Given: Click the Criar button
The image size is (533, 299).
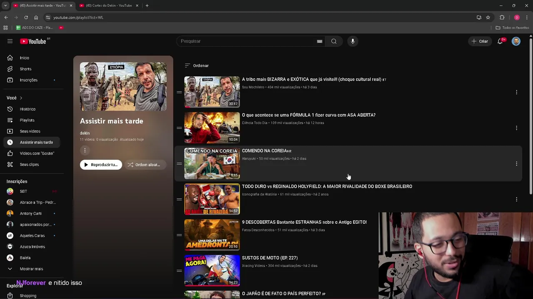Looking at the screenshot, I should tap(479, 41).
